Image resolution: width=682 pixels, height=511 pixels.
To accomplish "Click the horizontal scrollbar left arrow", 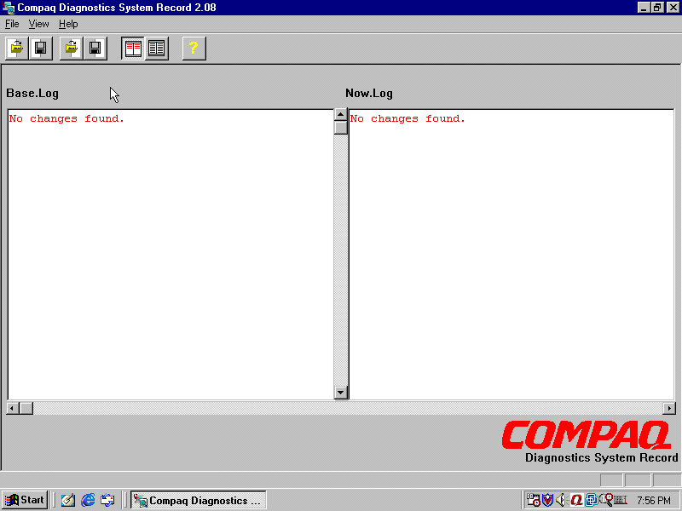I will 13,409.
